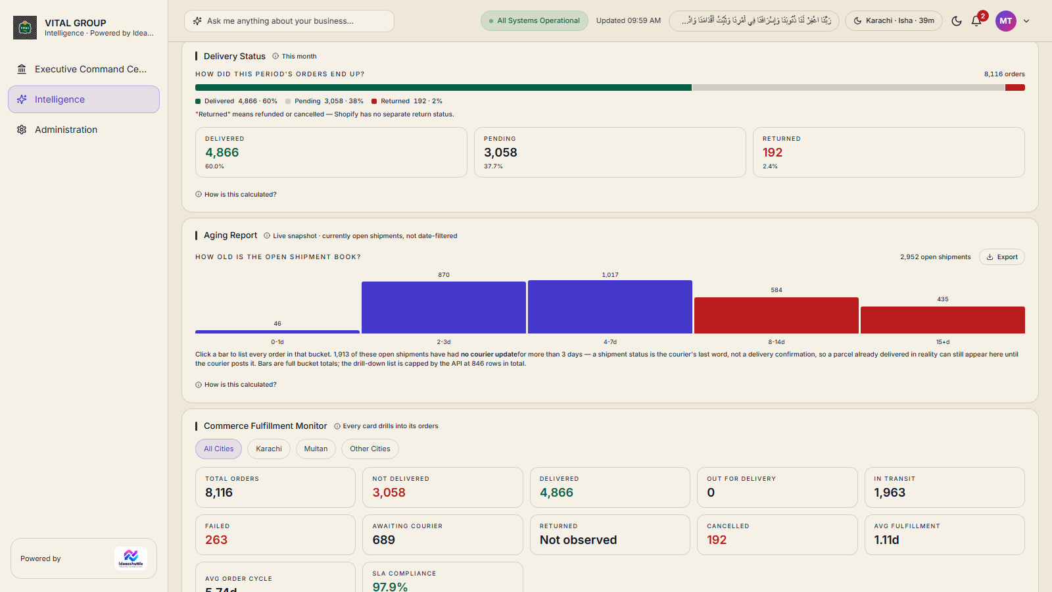Click the sparkle icon in the search box
1052x592 pixels.
pos(197,21)
